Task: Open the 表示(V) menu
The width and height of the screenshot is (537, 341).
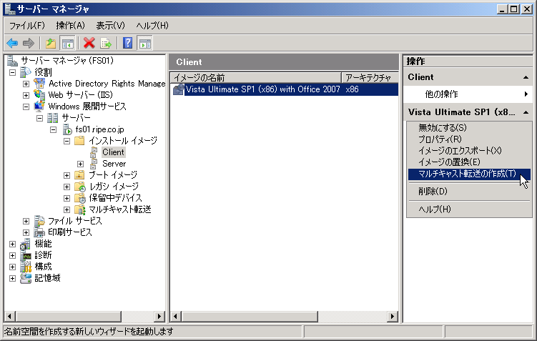Action: click(x=110, y=26)
